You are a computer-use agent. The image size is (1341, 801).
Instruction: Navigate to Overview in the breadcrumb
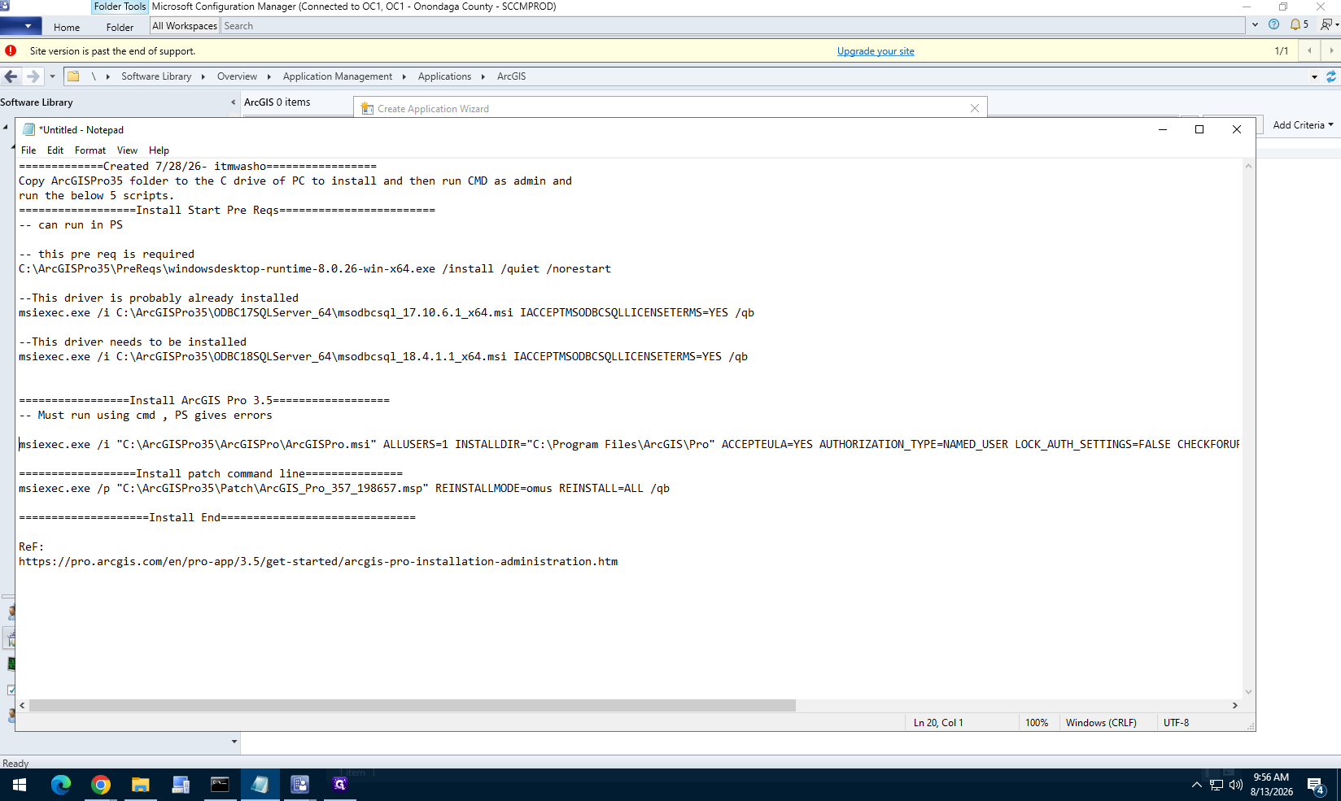(x=237, y=76)
